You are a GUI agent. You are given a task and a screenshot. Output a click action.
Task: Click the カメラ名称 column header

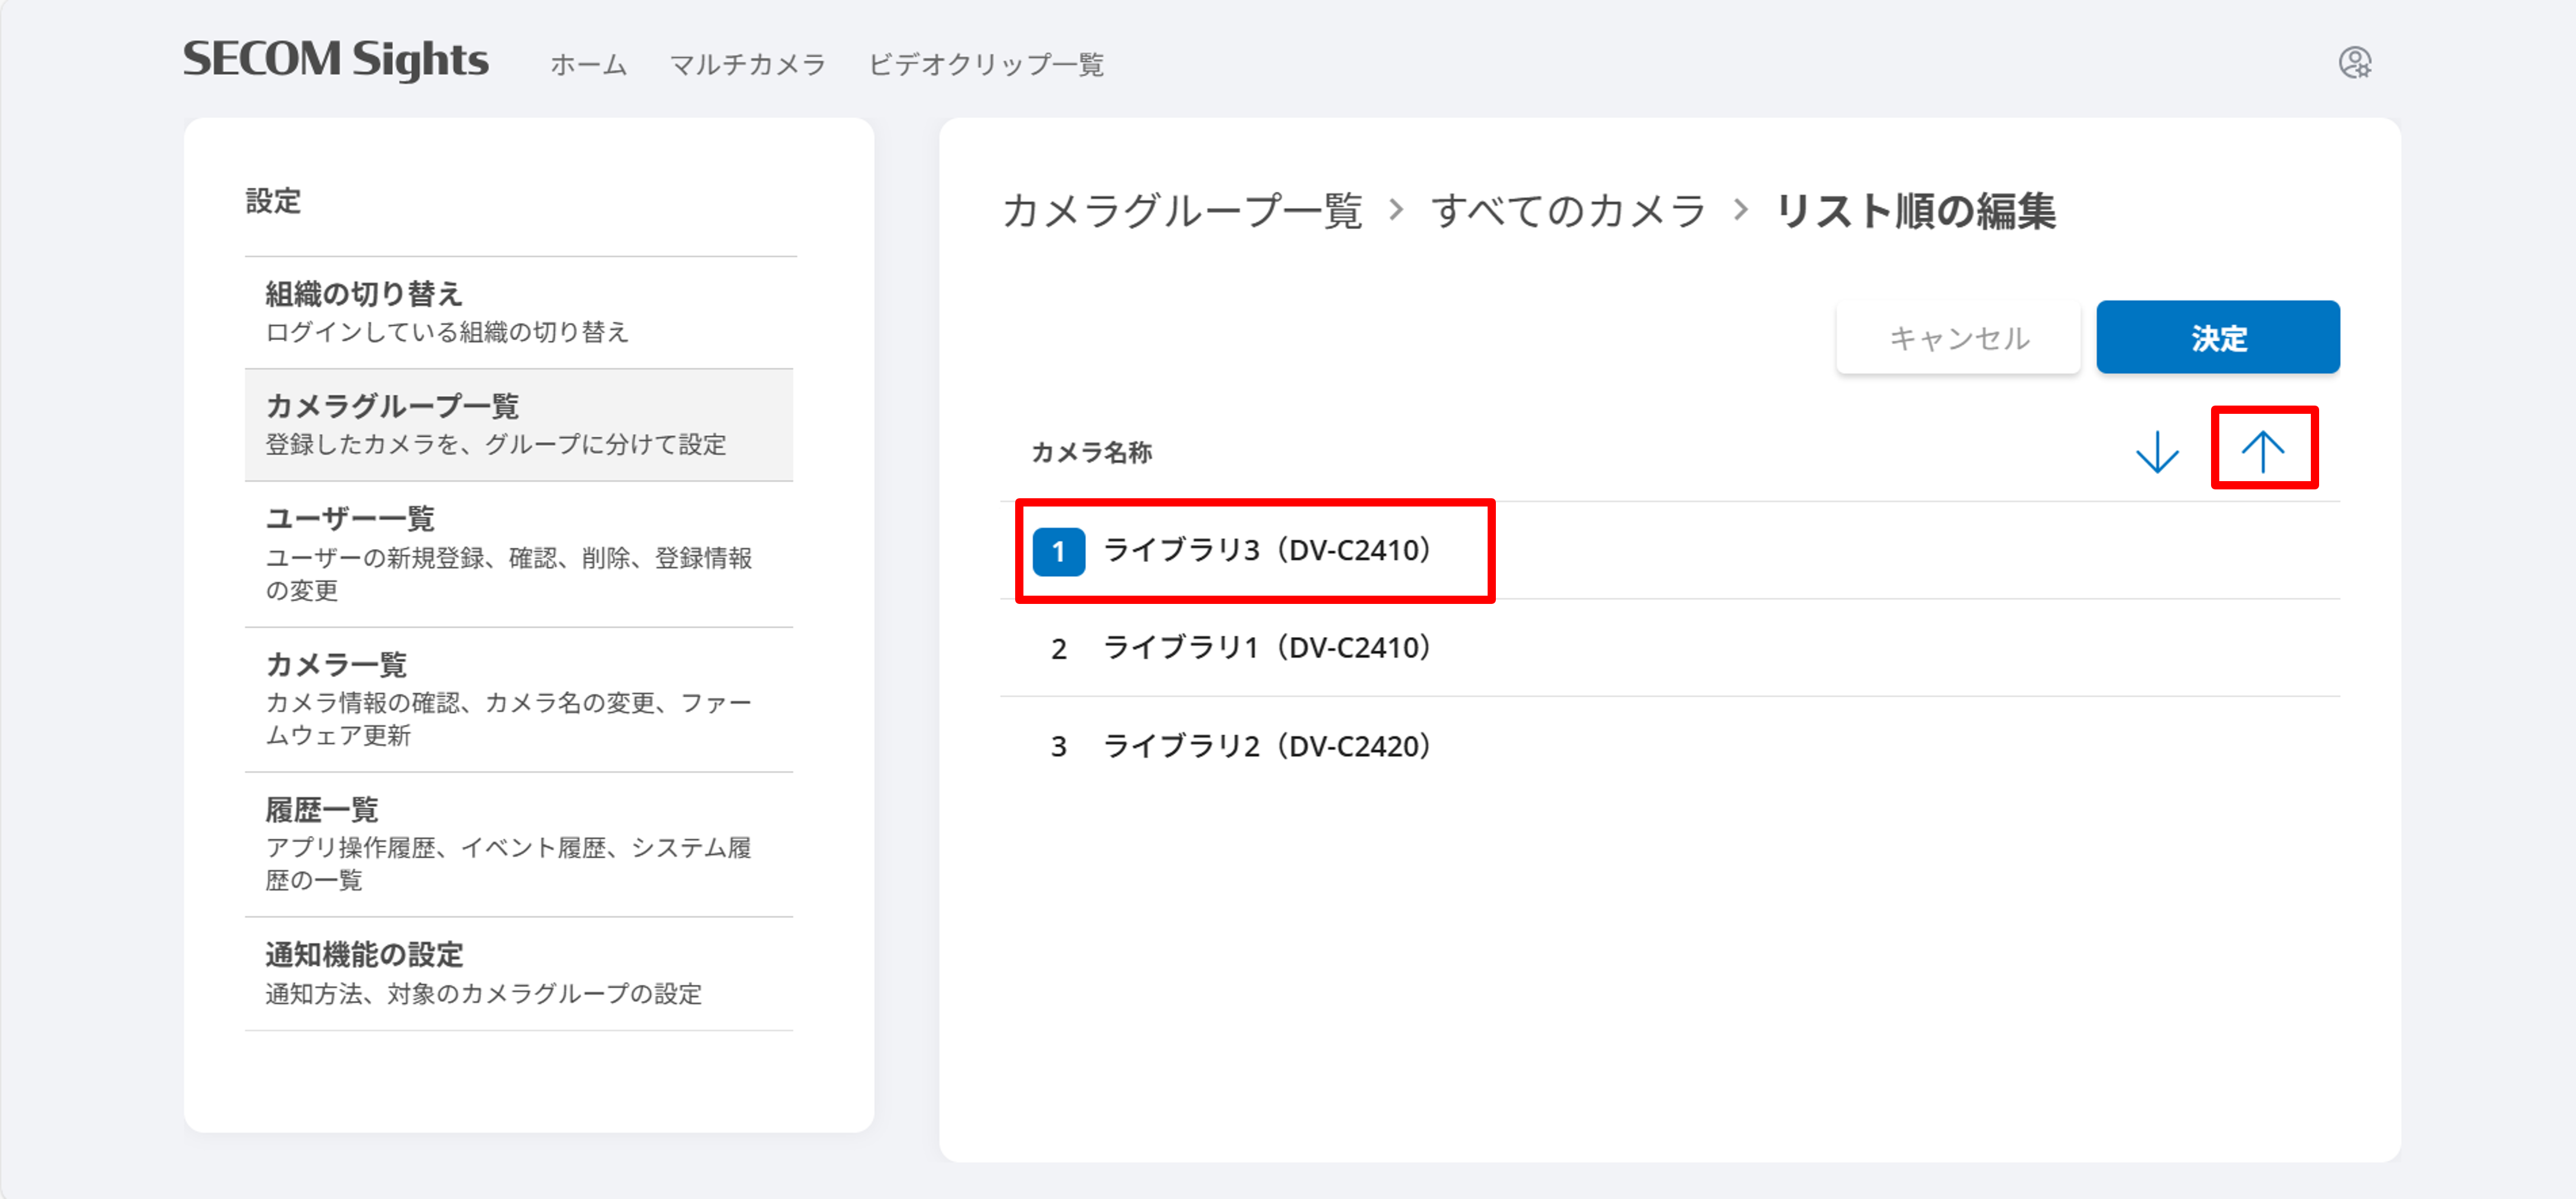1091,452
